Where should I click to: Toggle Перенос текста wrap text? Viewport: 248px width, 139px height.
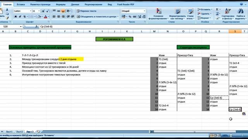point(86,11)
